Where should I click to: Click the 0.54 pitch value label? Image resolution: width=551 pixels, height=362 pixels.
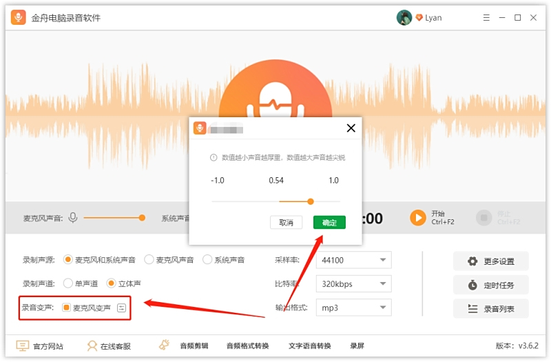point(276,181)
